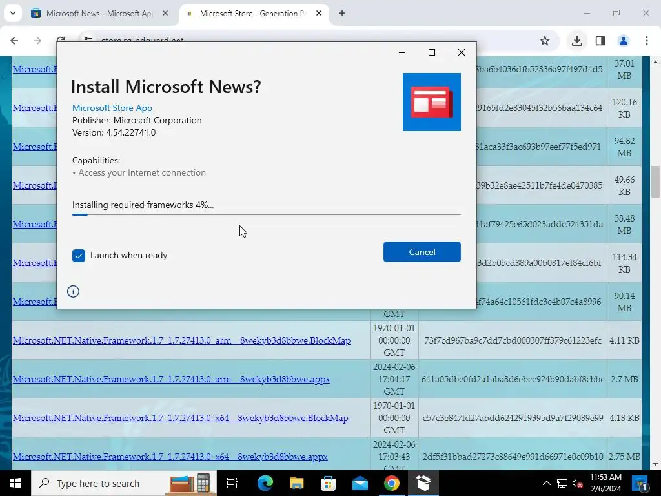This screenshot has height=496, width=661.
Task: Show hidden system tray icons
Action: pyautogui.click(x=546, y=483)
